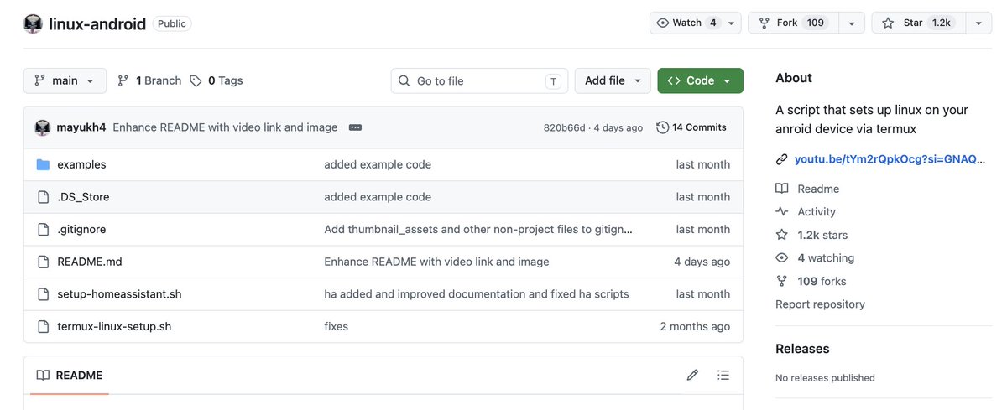Expand the main branch selector dropdown
The width and height of the screenshot is (1007, 410).
point(65,80)
